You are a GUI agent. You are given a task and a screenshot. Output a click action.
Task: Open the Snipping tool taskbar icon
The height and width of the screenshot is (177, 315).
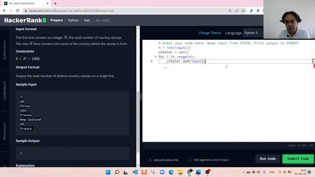[153, 172]
